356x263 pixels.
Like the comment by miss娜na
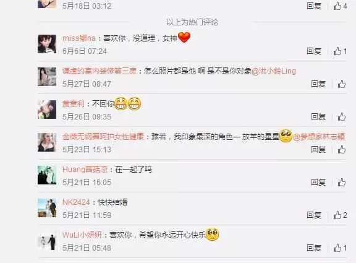340,51
